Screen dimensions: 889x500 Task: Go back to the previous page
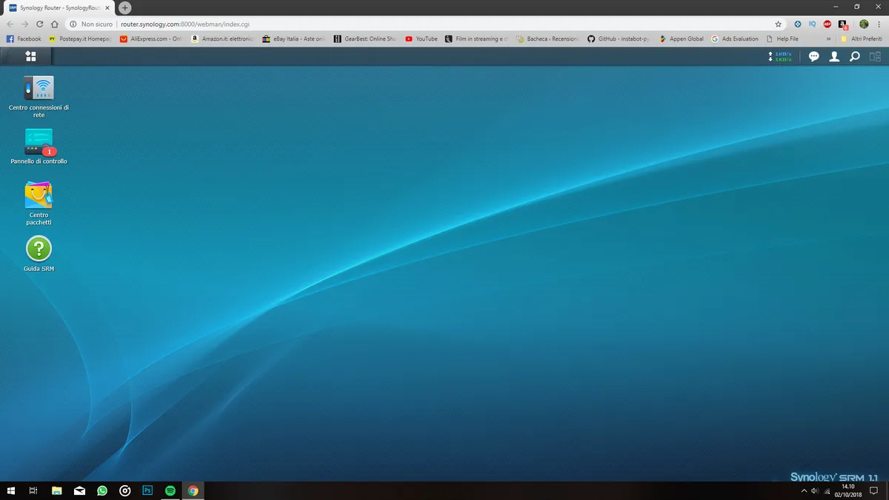click(10, 24)
